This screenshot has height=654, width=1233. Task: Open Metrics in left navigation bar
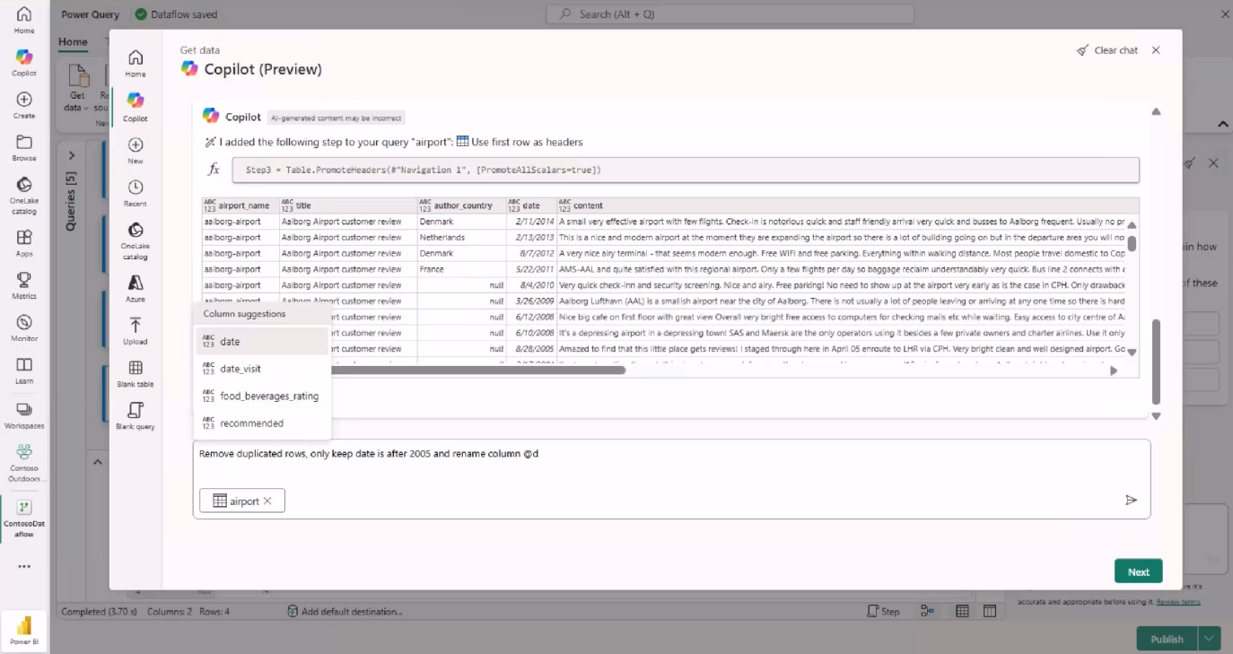(24, 284)
